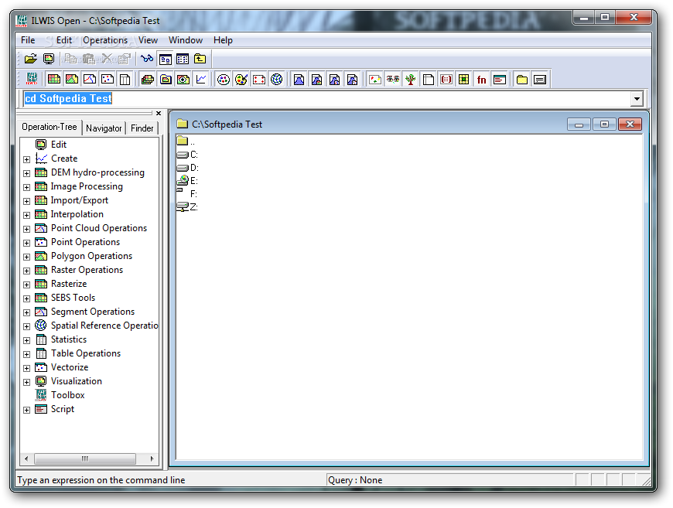
Task: Switch catalog to details view icon
Action: click(x=183, y=59)
